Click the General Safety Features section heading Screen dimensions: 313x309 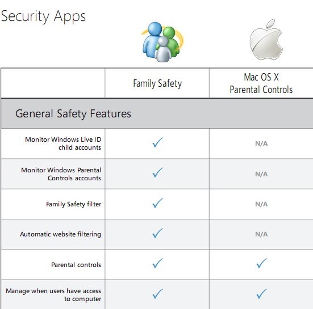[x=73, y=114]
